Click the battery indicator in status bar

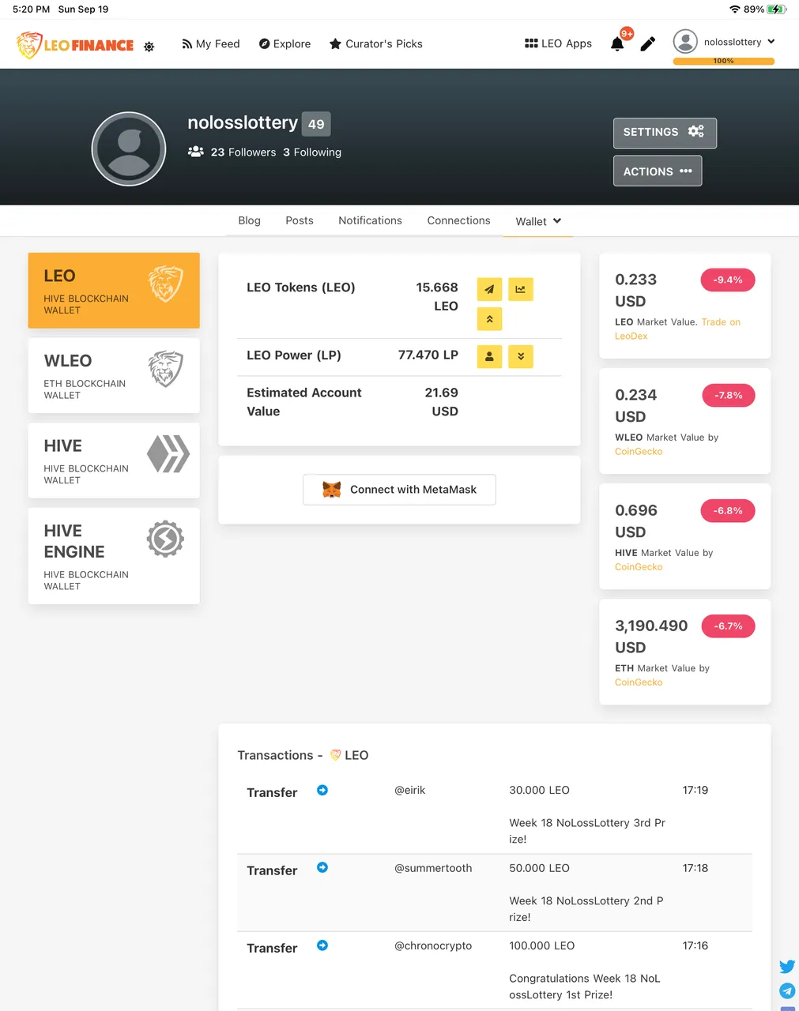pos(776,9)
